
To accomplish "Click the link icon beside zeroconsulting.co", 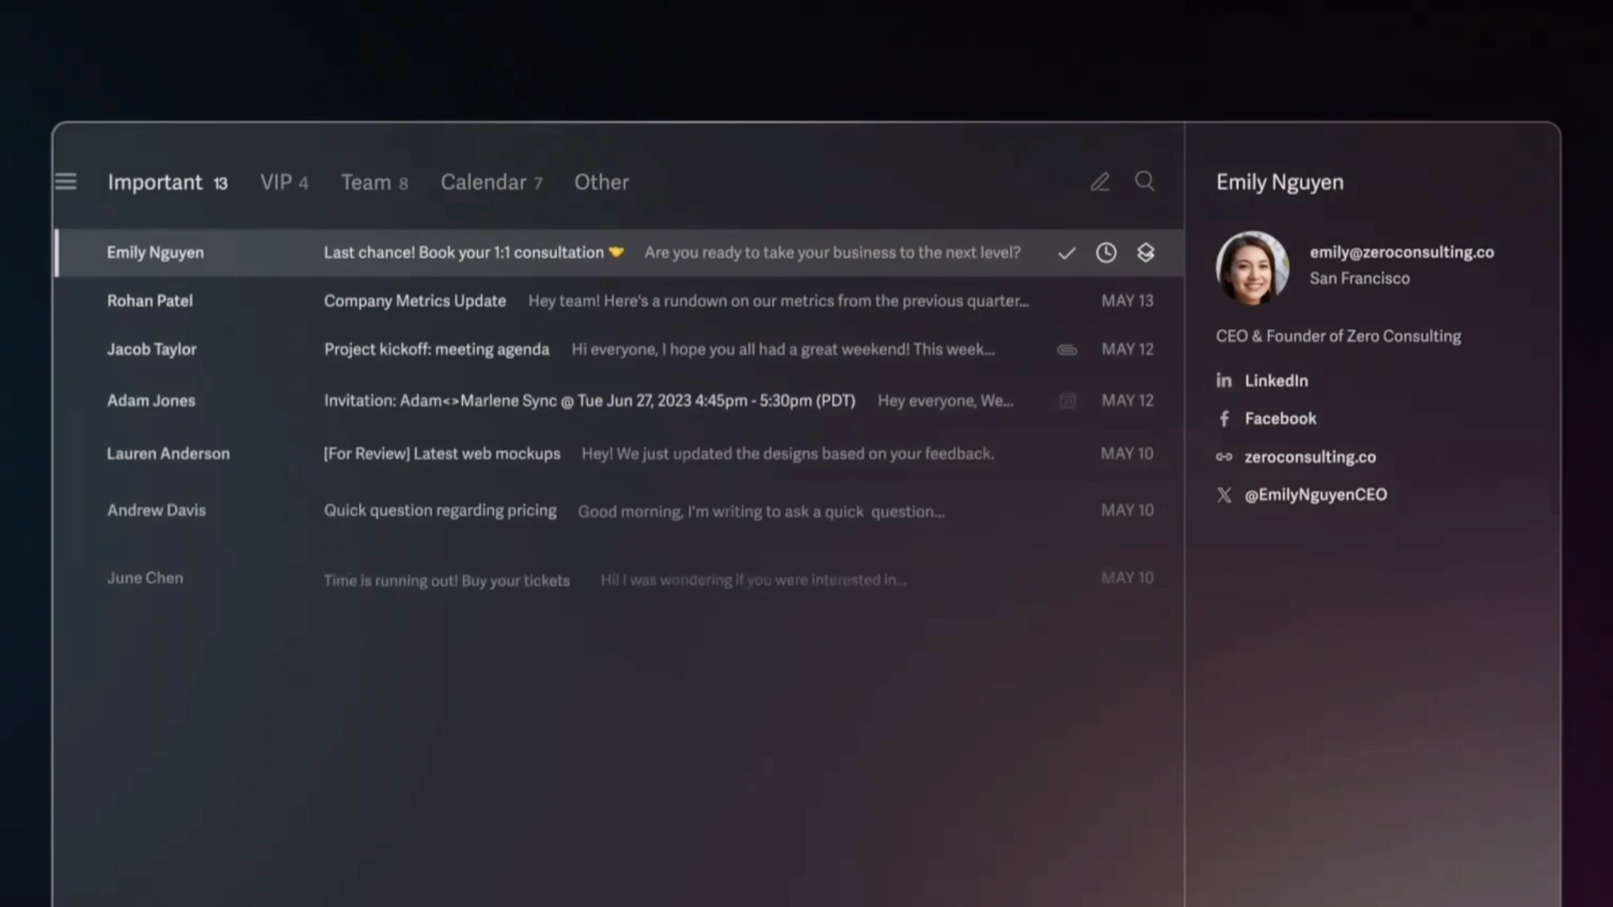I will click(1224, 457).
